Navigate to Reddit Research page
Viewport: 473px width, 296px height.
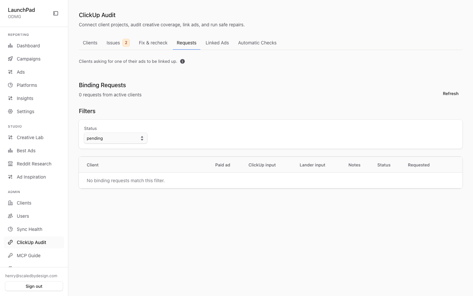click(x=34, y=164)
